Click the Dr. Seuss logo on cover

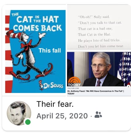pyautogui.click(x=51, y=85)
